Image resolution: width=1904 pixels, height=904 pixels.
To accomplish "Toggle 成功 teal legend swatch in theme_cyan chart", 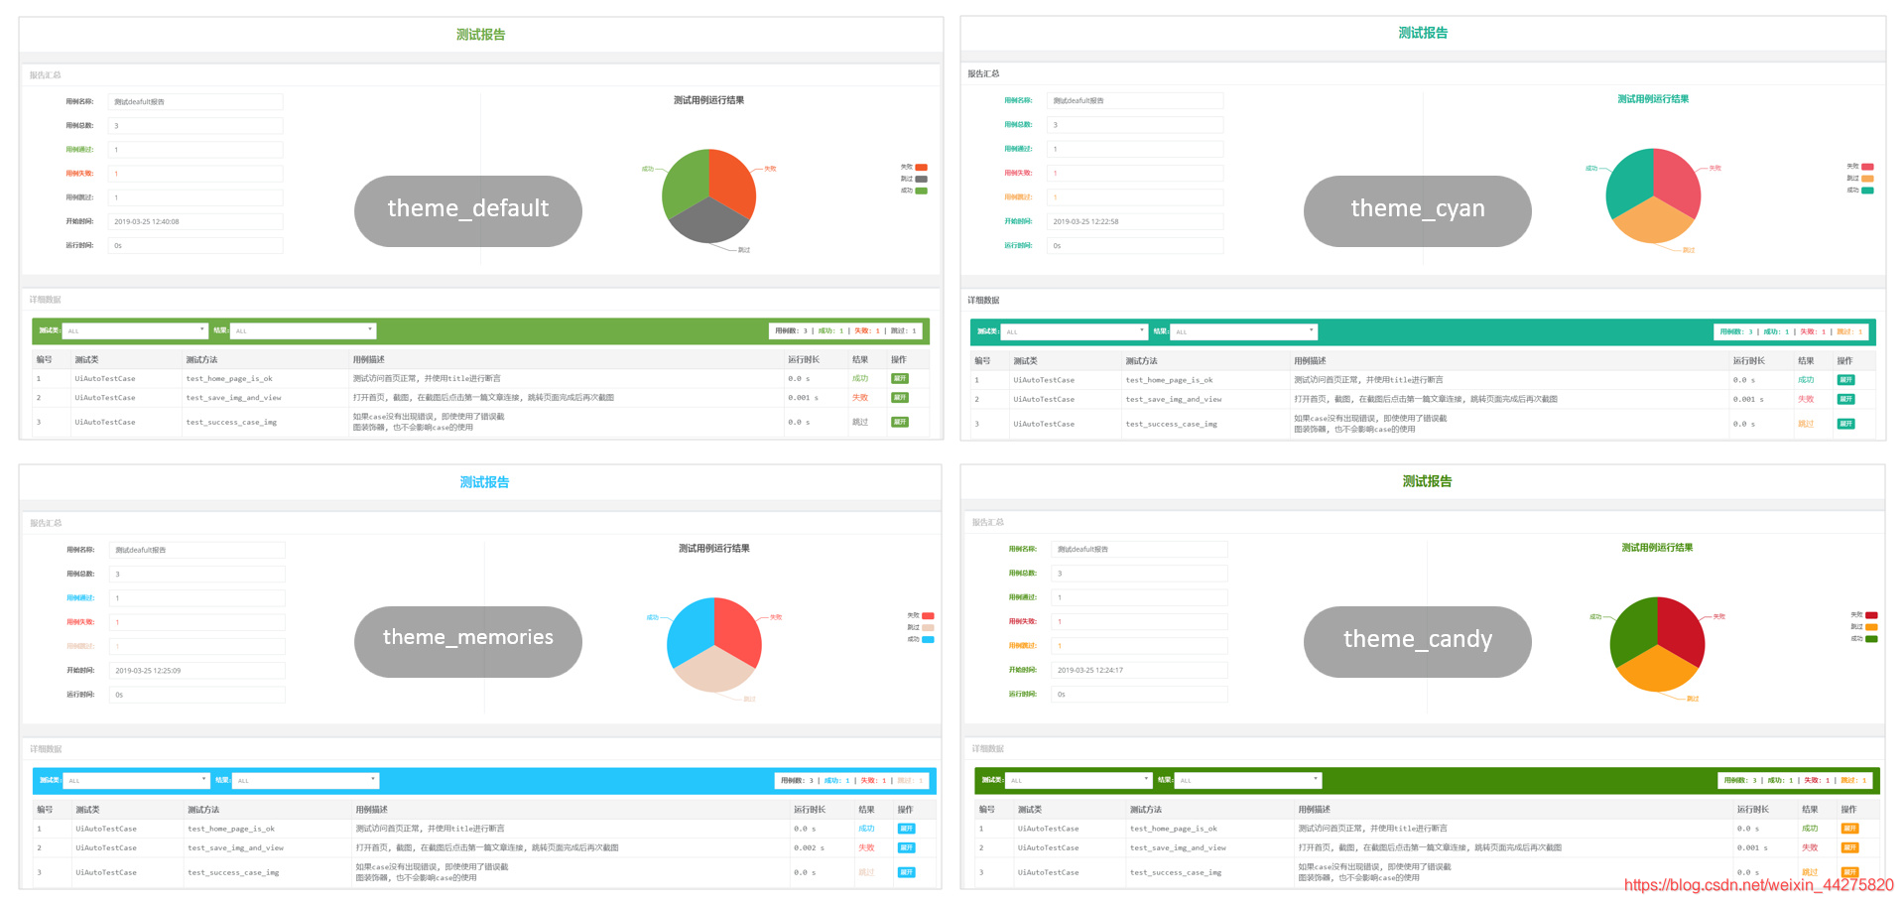I will (1867, 191).
